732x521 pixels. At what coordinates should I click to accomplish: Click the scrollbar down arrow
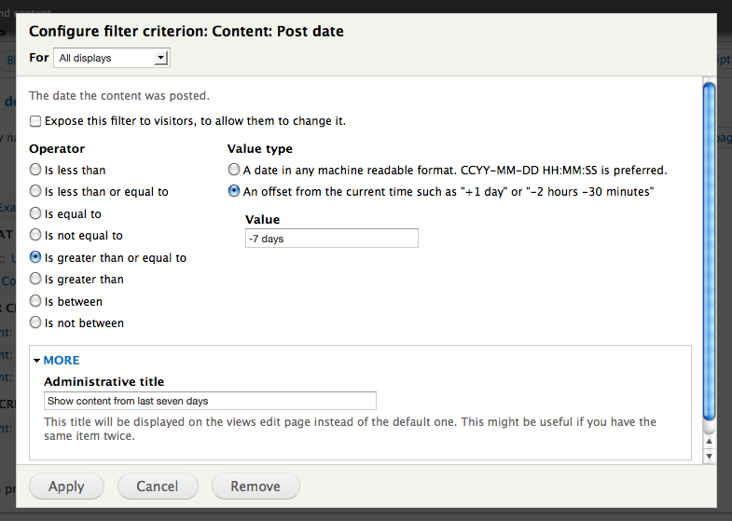click(709, 457)
